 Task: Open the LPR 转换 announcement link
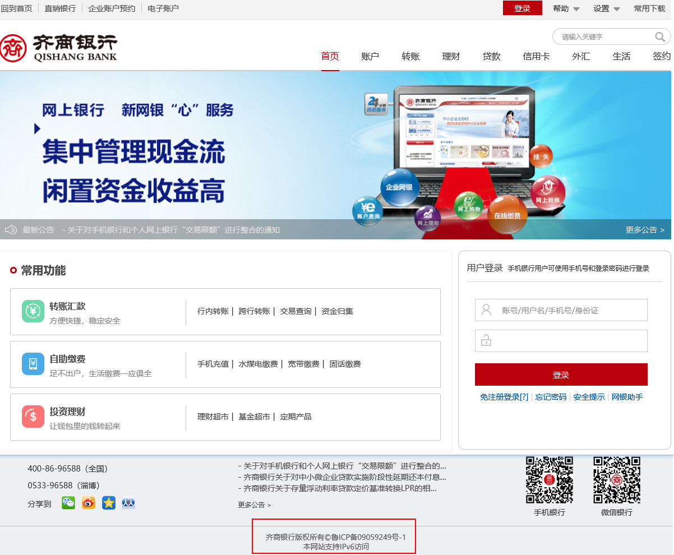338,488
